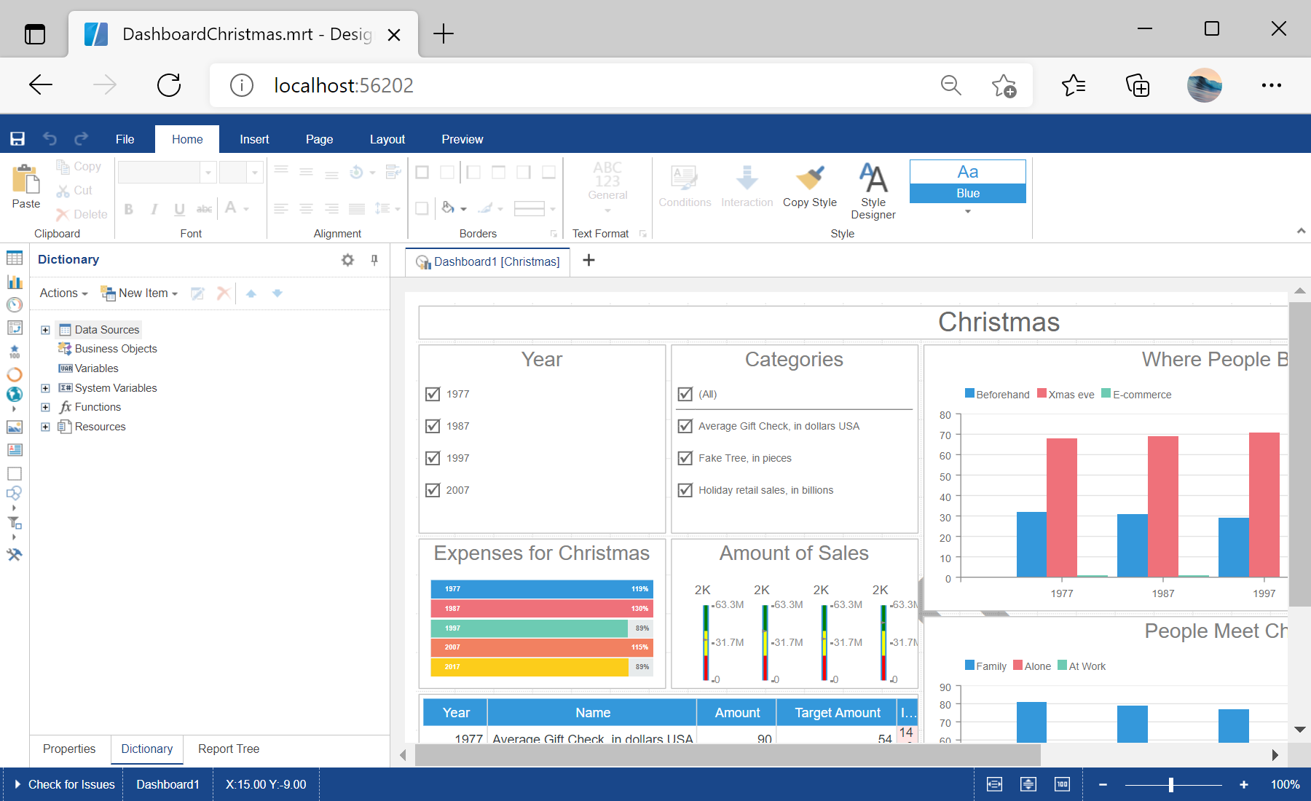Add a new page with plus button

(588, 261)
